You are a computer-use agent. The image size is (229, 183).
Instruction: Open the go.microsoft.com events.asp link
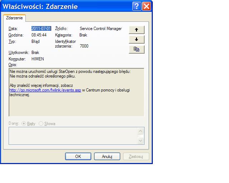(45, 90)
